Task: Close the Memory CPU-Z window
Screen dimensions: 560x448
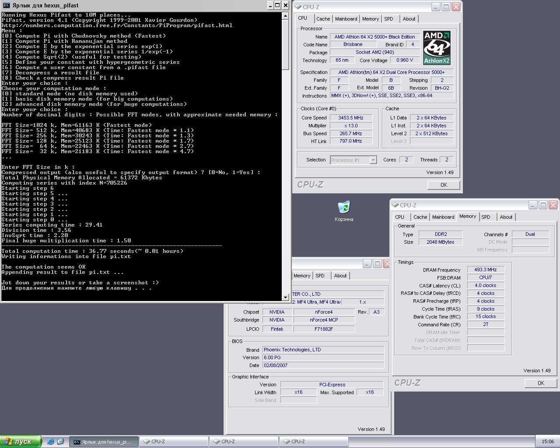Action: [x=553, y=205]
